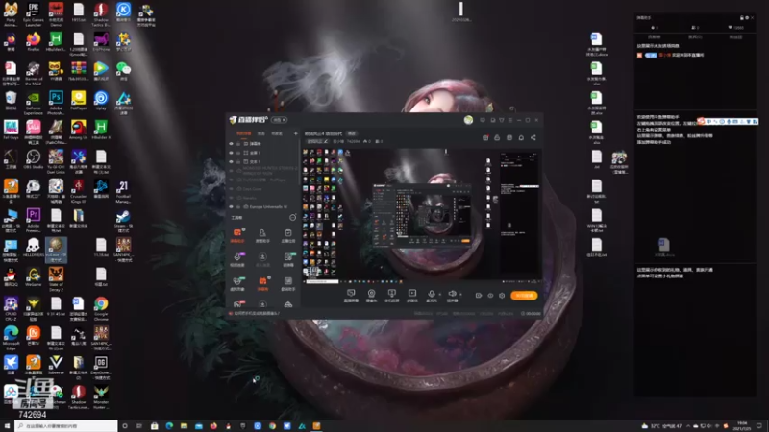Click the share icon above the preview
The width and height of the screenshot is (769, 432).
[x=533, y=137]
